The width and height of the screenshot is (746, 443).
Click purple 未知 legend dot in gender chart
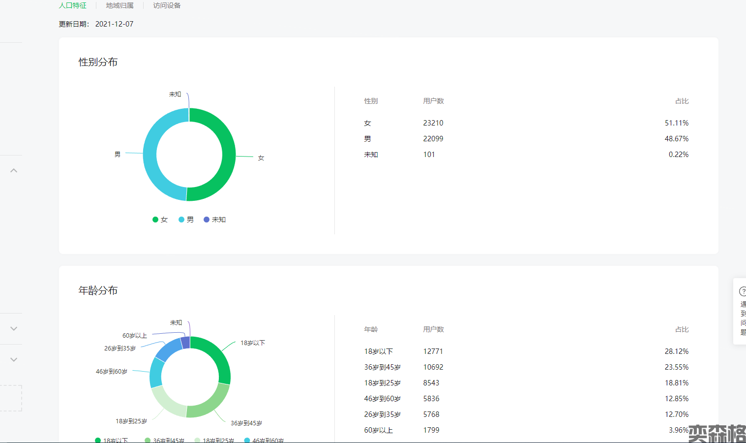[x=207, y=220]
